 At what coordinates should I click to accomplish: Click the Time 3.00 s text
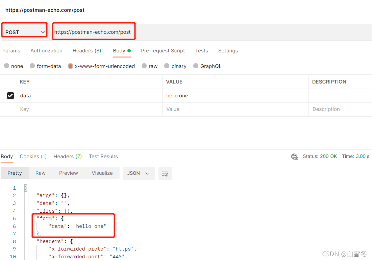point(355,156)
